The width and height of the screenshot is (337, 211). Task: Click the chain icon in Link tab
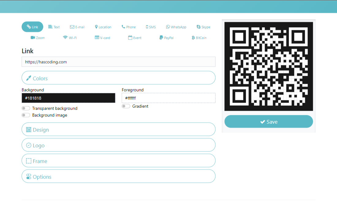pos(29,27)
